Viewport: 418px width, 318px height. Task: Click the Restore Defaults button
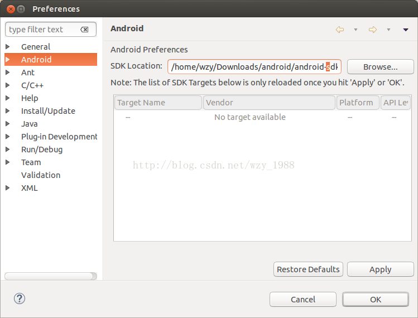click(x=308, y=269)
